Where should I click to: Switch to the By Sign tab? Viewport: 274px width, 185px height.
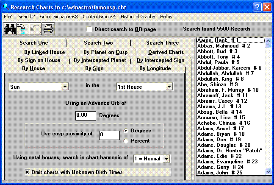pyautogui.click(x=94, y=68)
